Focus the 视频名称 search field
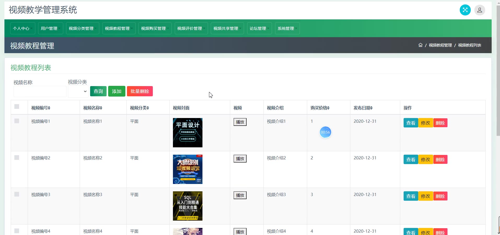 (x=40, y=92)
